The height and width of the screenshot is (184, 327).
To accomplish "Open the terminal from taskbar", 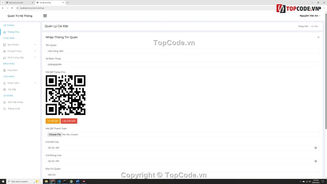I will tap(65, 182).
